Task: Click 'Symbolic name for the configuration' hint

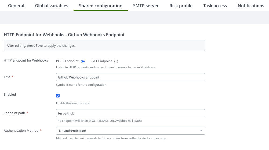Action: tap(81, 85)
